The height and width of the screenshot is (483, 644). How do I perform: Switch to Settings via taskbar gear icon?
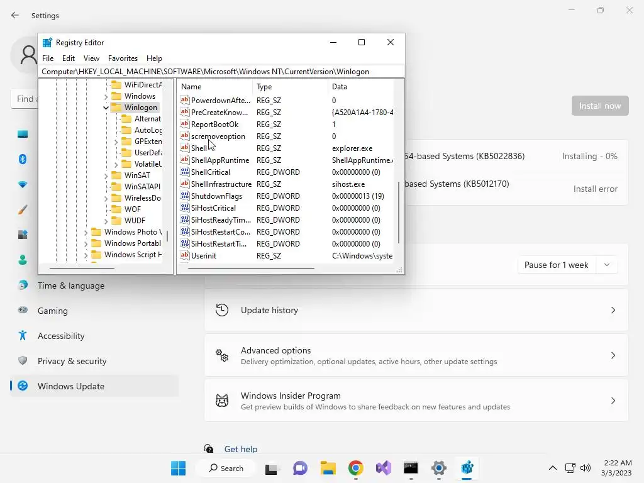(438, 468)
